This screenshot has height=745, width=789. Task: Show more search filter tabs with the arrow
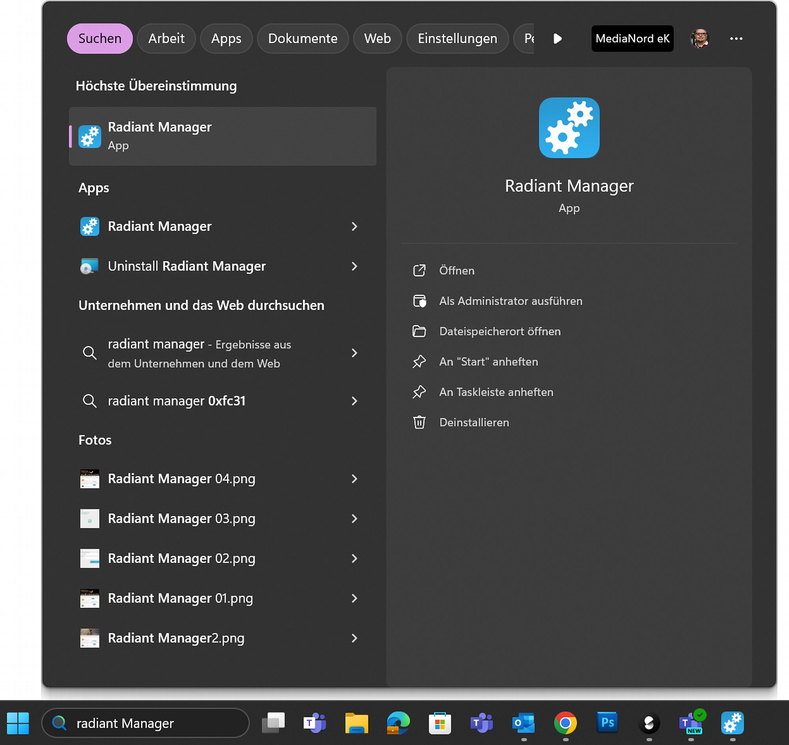point(558,39)
